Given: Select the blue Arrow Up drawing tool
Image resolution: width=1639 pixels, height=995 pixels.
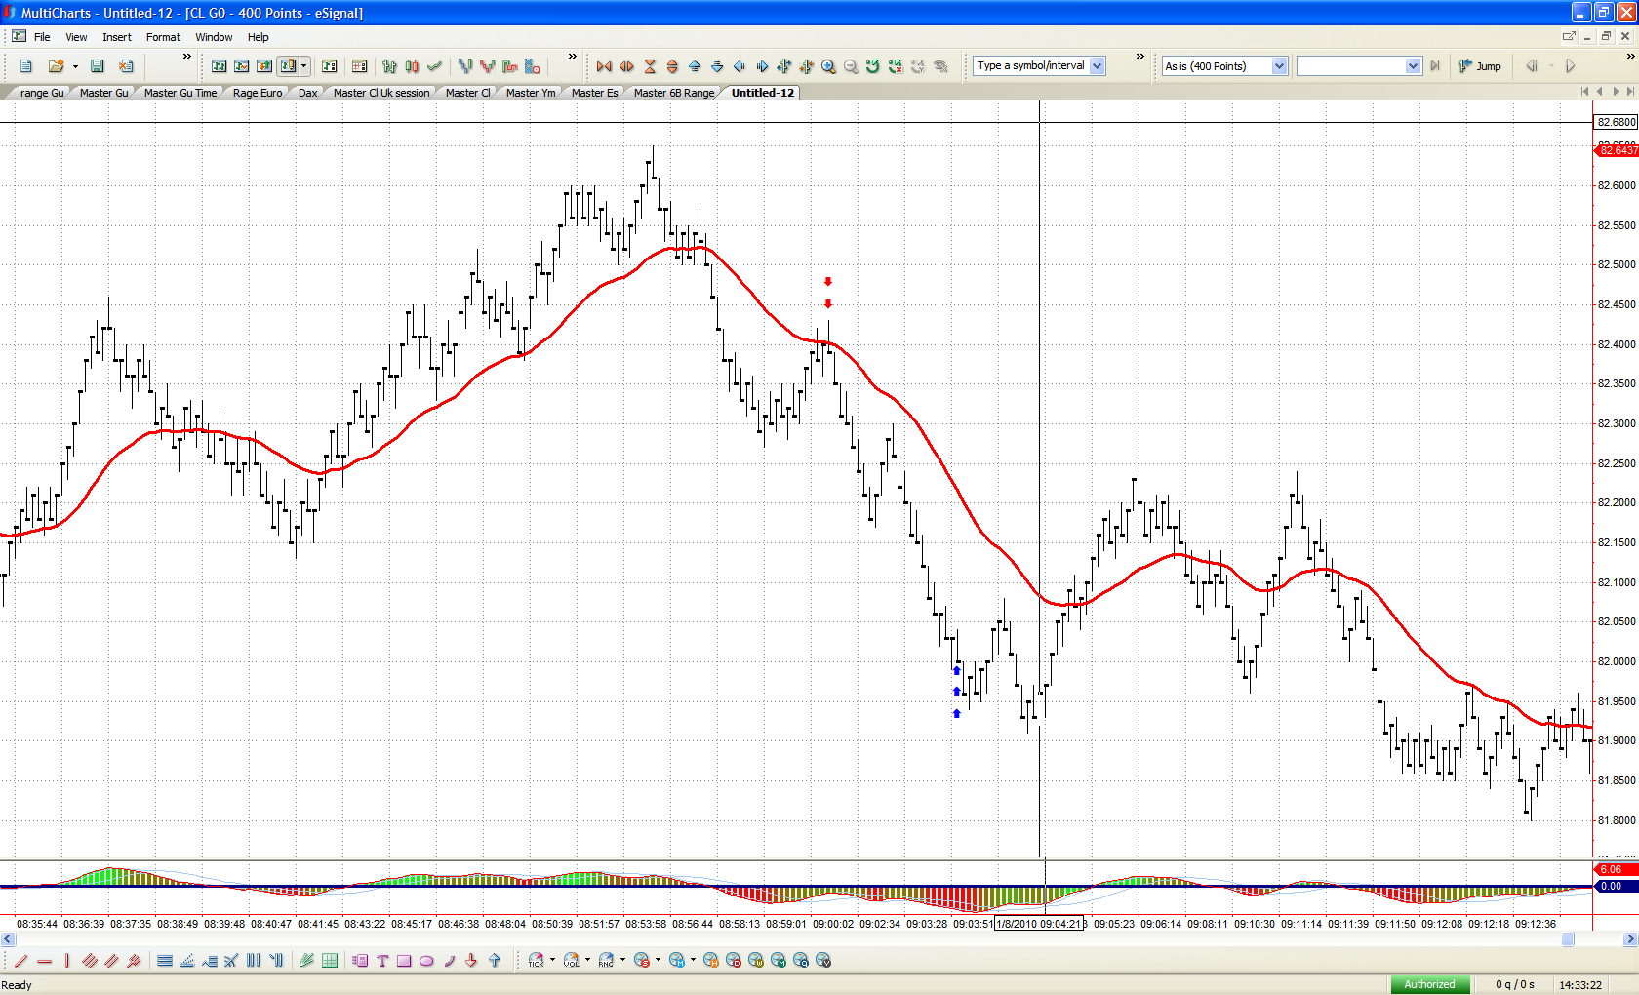Looking at the screenshot, I should (495, 961).
